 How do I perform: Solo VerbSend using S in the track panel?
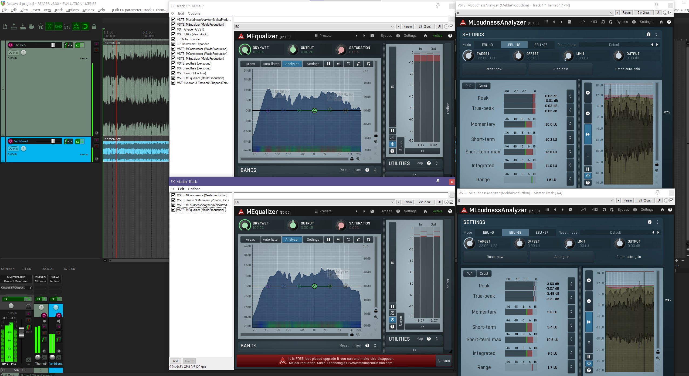pyautogui.click(x=97, y=146)
